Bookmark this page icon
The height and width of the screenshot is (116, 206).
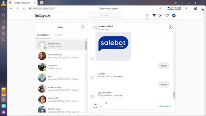pyautogui.click(x=186, y=9)
